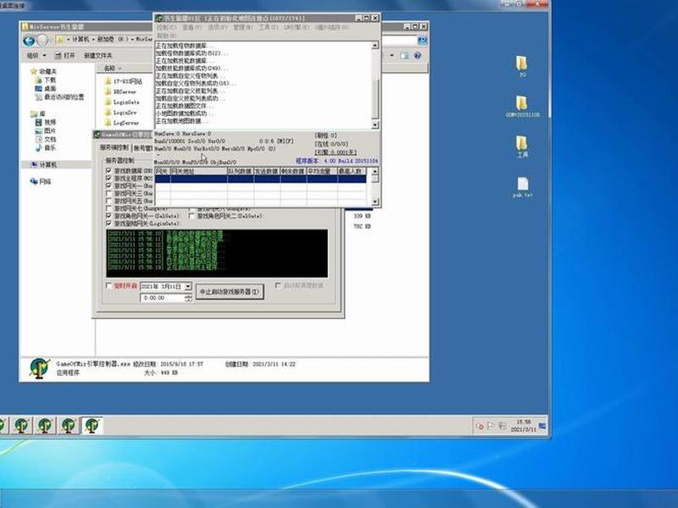This screenshot has height=508, width=678.
Task: Switch to the 服务端控制 tab
Action: tap(114, 147)
